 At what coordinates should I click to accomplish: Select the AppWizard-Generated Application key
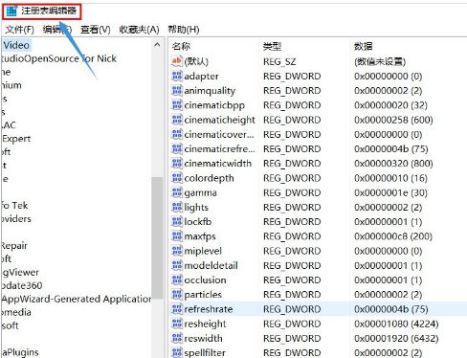coord(77,299)
